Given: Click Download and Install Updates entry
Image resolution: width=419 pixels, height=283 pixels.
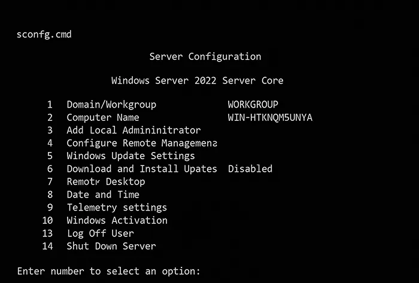Looking at the screenshot, I should click(x=141, y=169).
